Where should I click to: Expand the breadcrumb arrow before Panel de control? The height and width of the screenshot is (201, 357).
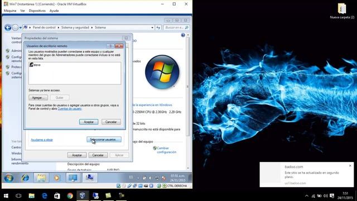(30, 27)
